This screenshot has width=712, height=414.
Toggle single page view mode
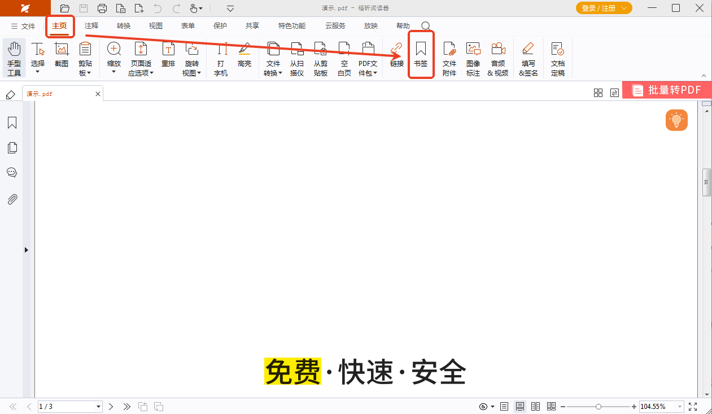(x=504, y=407)
